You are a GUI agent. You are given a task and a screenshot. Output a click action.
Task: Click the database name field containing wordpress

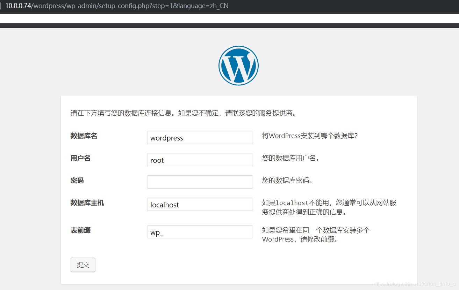(x=200, y=137)
